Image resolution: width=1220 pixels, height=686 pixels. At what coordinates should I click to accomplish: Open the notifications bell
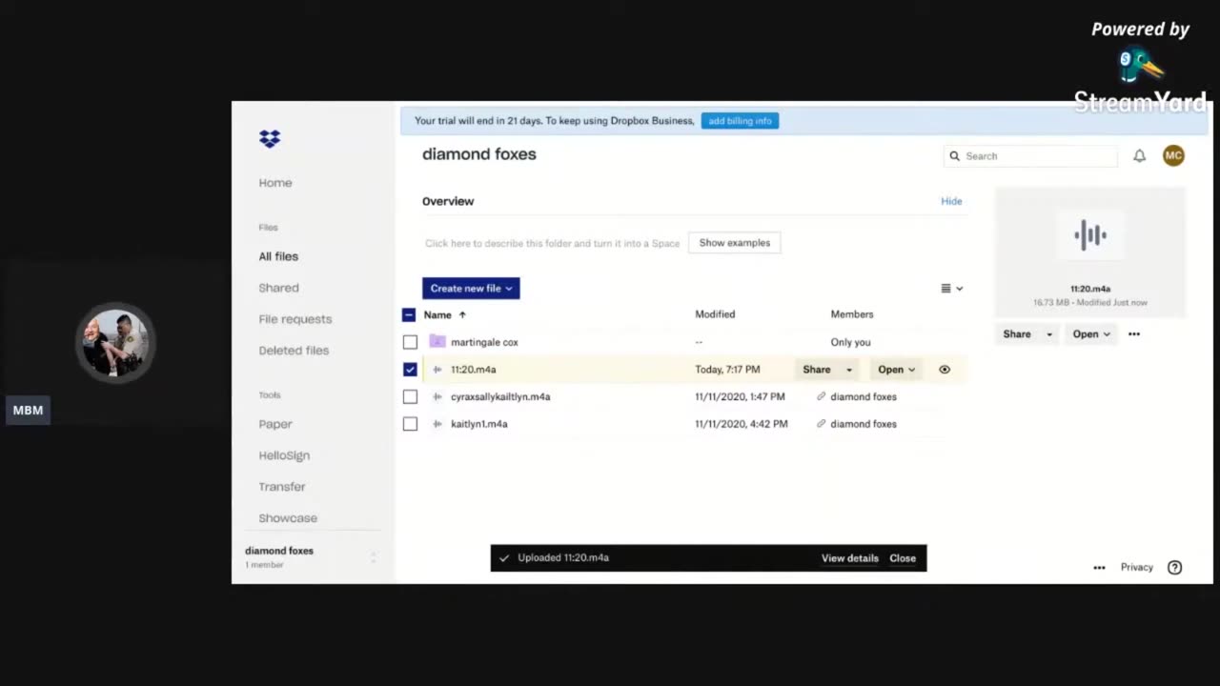1139,156
